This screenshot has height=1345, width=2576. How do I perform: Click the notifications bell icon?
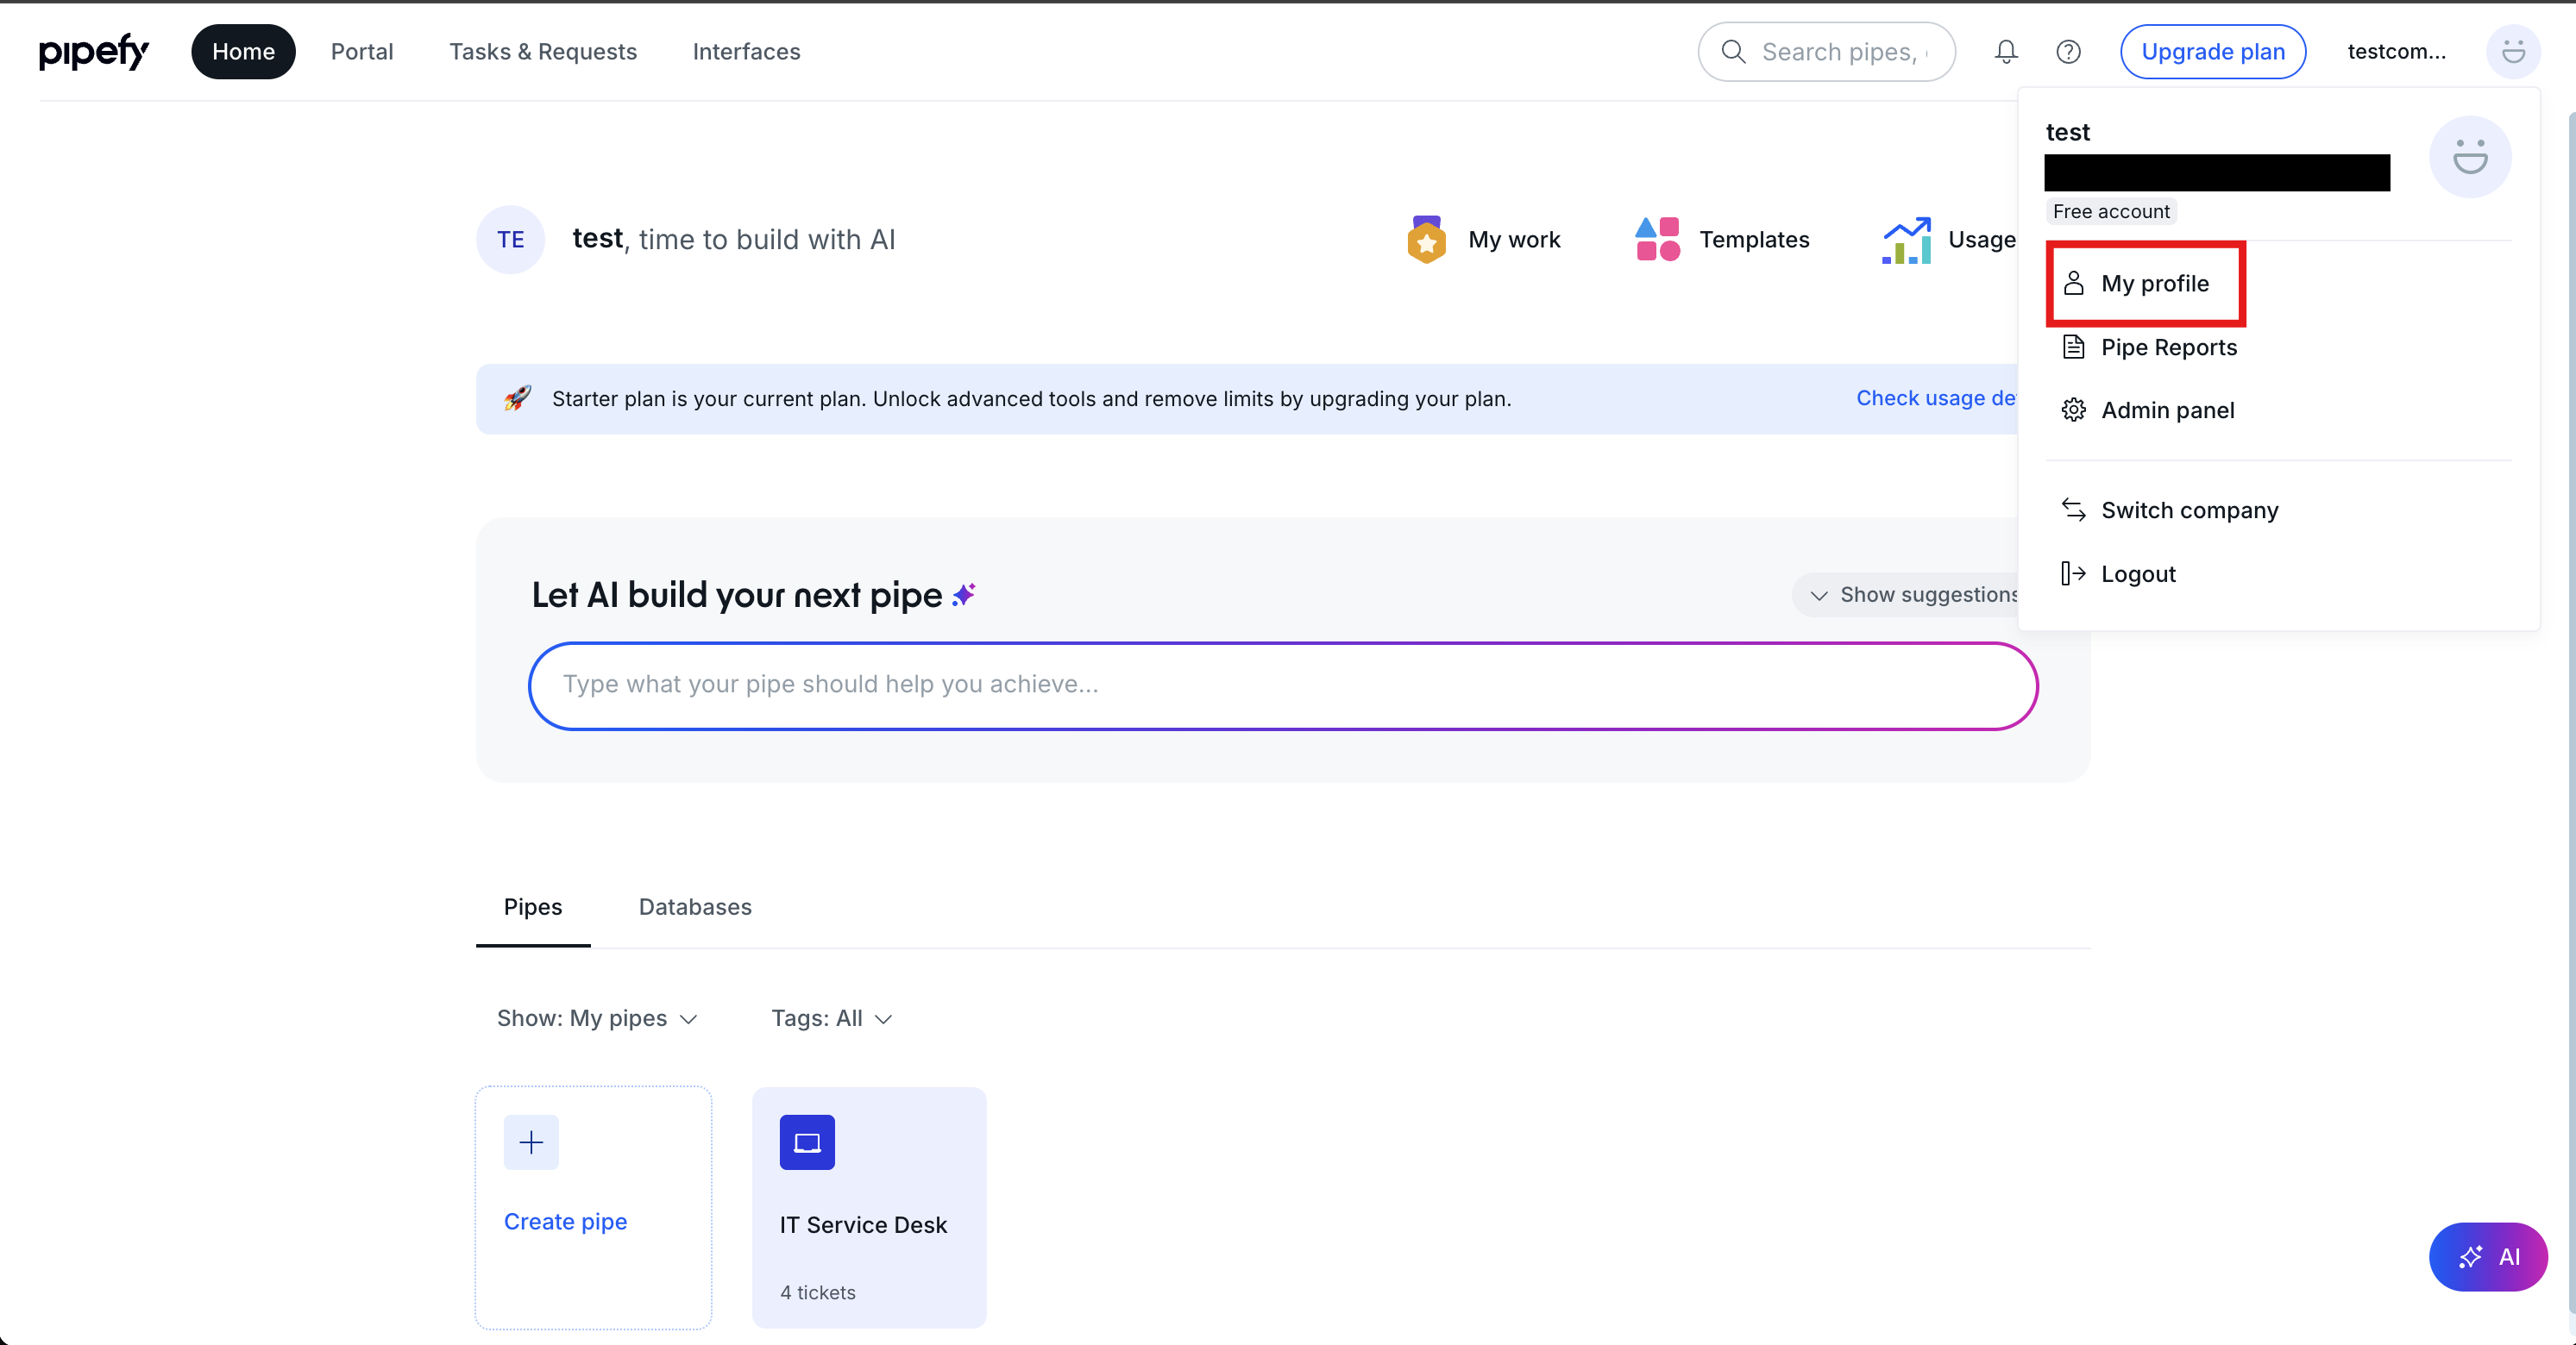(2005, 51)
